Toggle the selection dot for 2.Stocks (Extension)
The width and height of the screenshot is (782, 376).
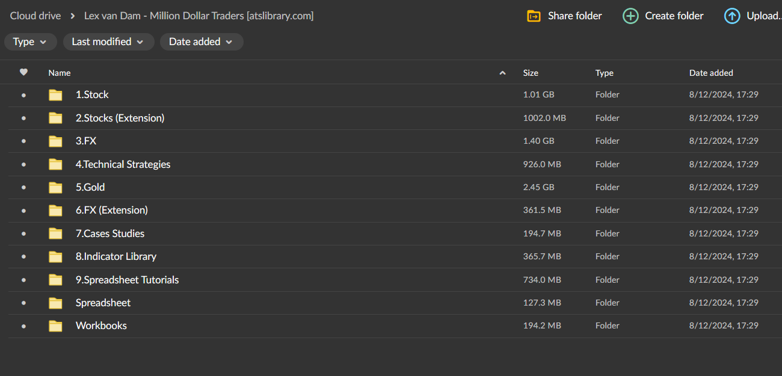23,118
